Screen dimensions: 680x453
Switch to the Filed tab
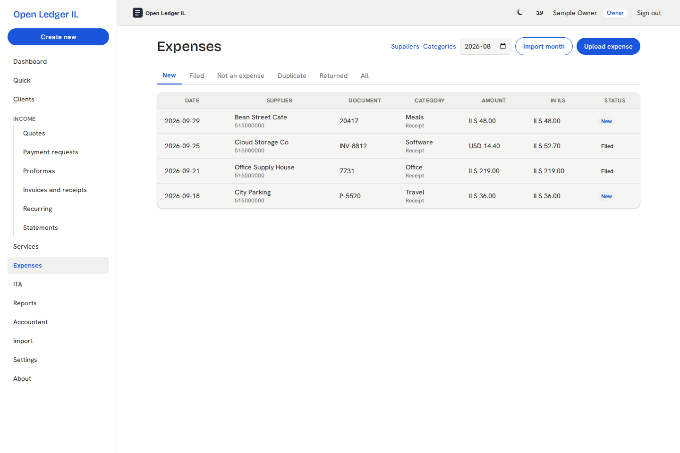196,75
